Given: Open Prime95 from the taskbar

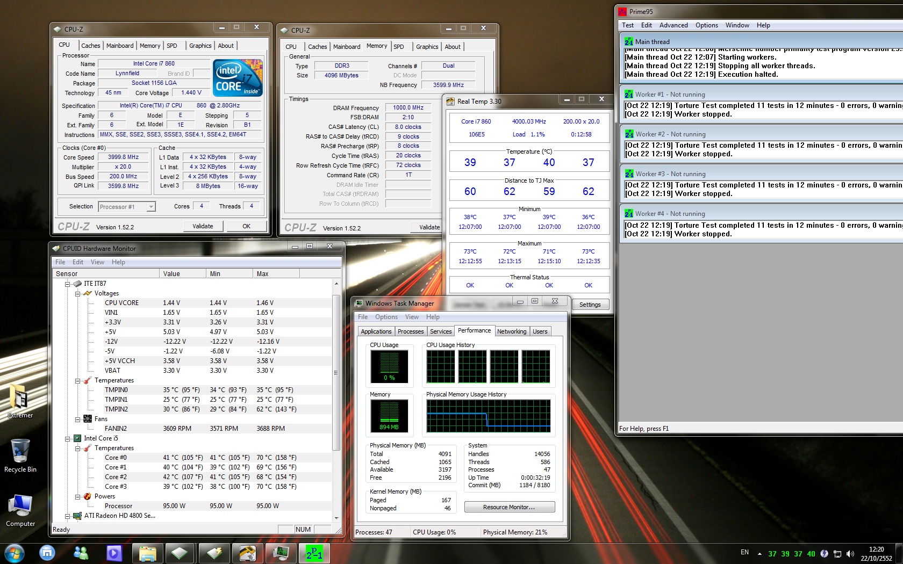Looking at the screenshot, I should point(314,553).
